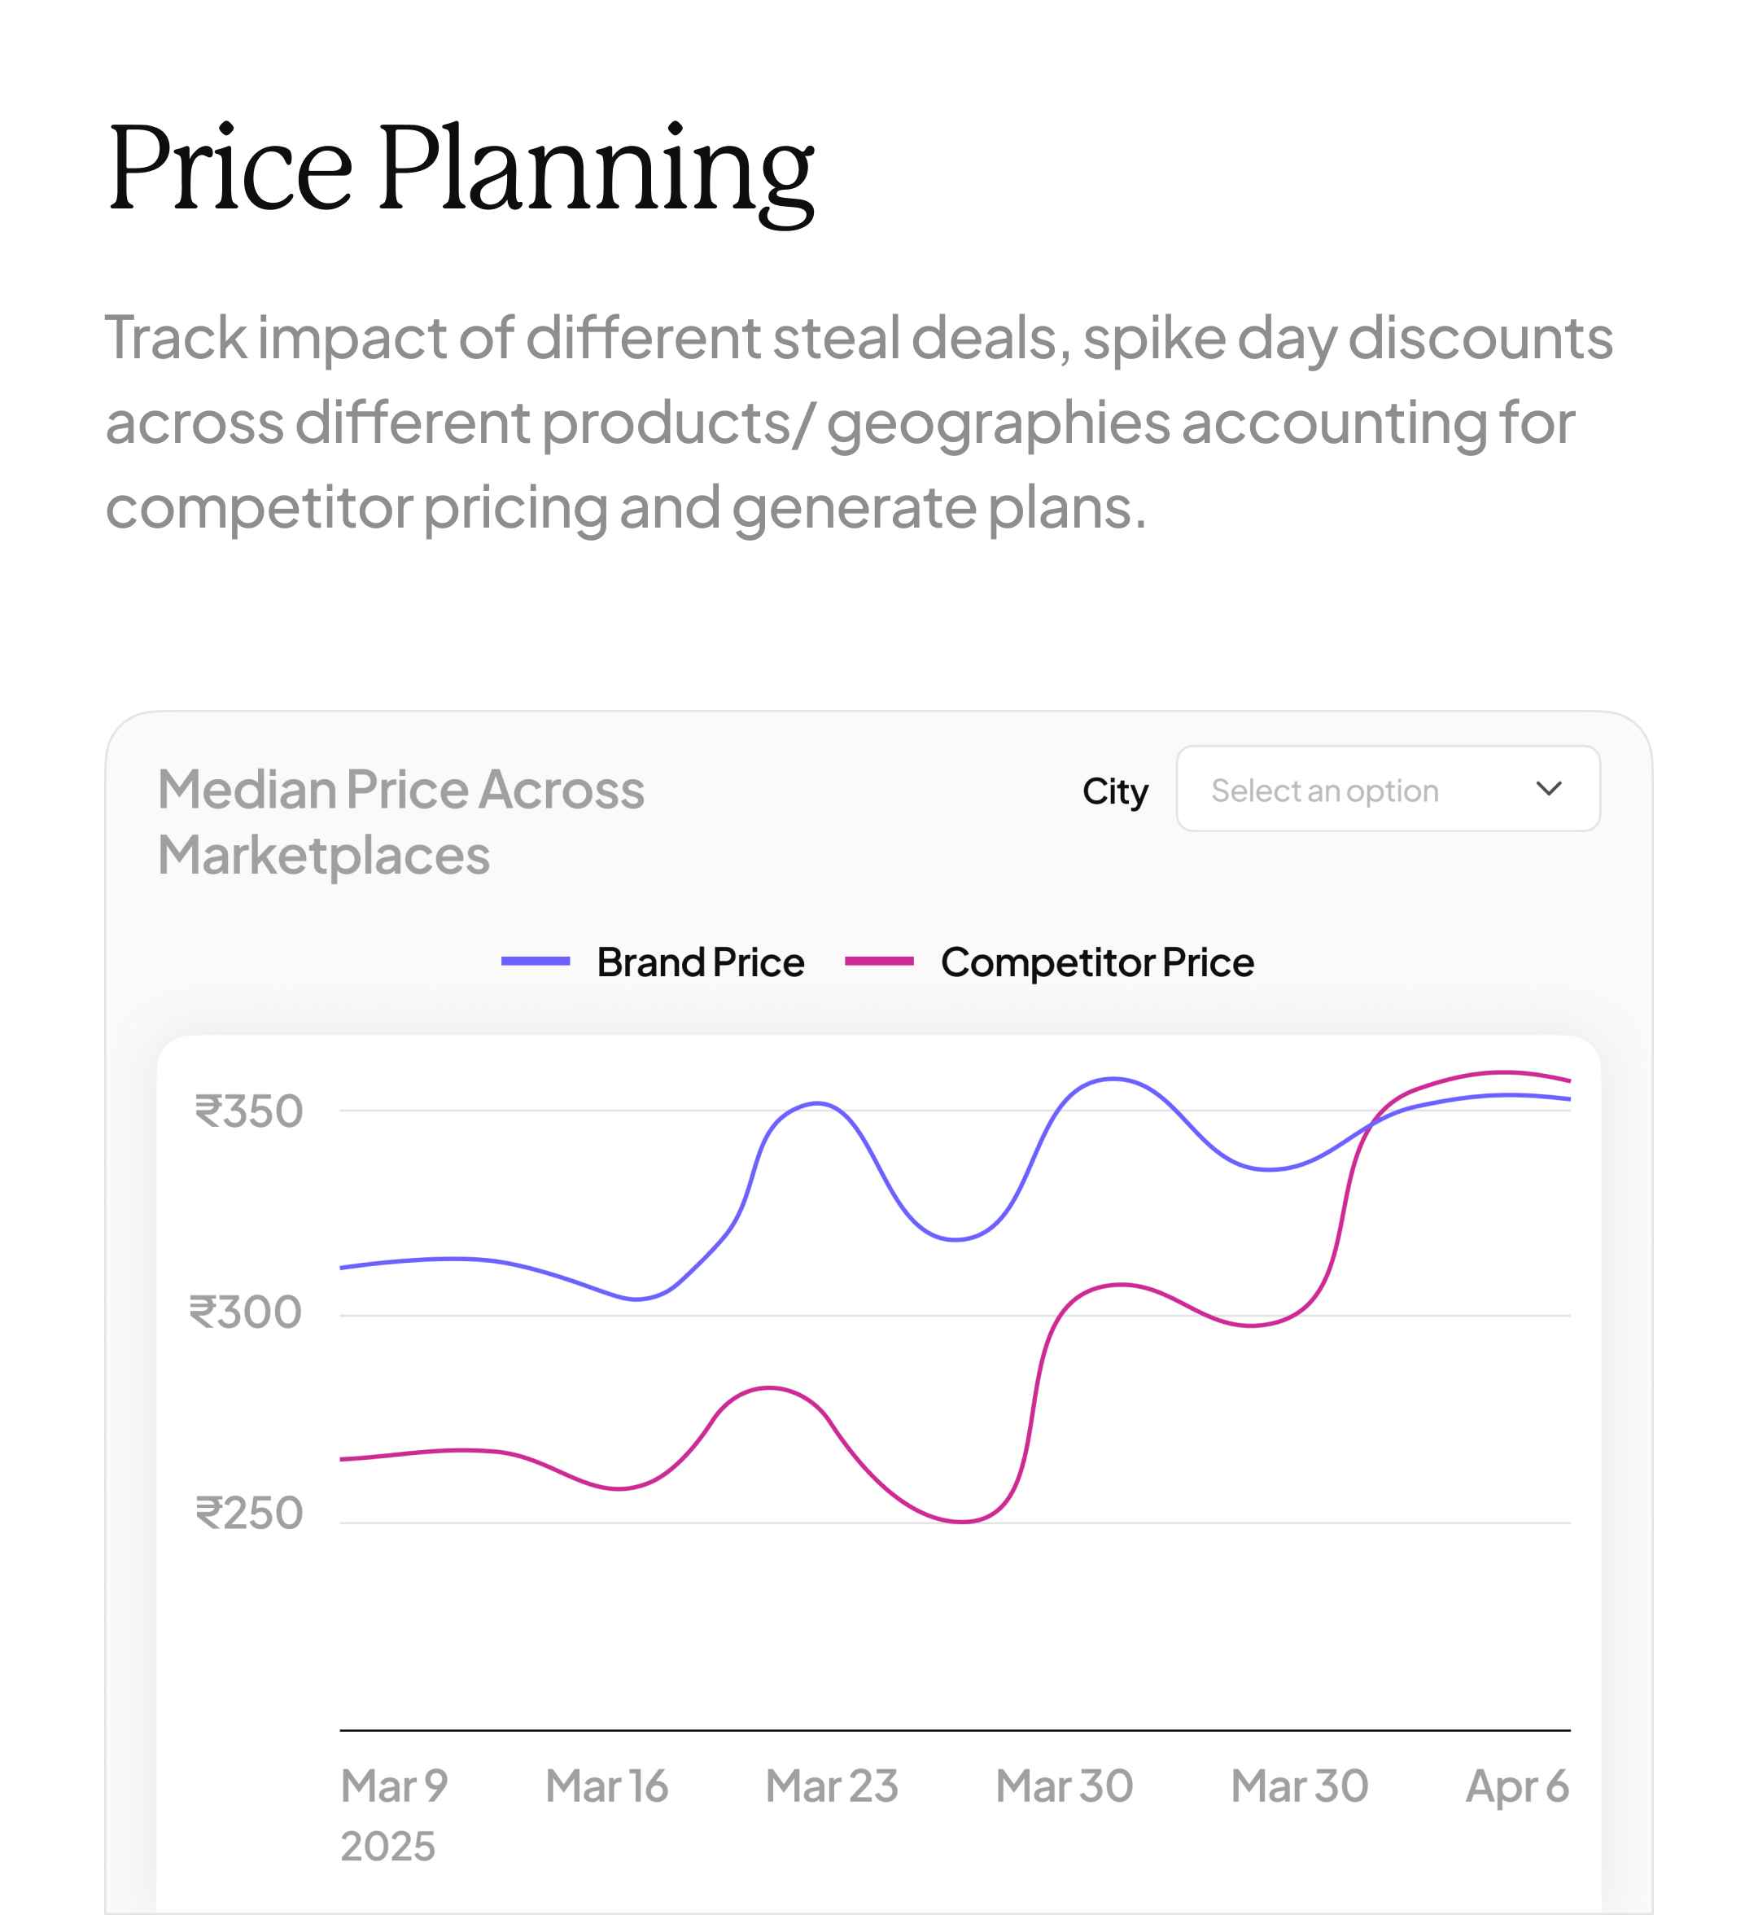The width and height of the screenshot is (1758, 1915).
Task: Click the Mar 16 axis label
Action: [607, 1786]
